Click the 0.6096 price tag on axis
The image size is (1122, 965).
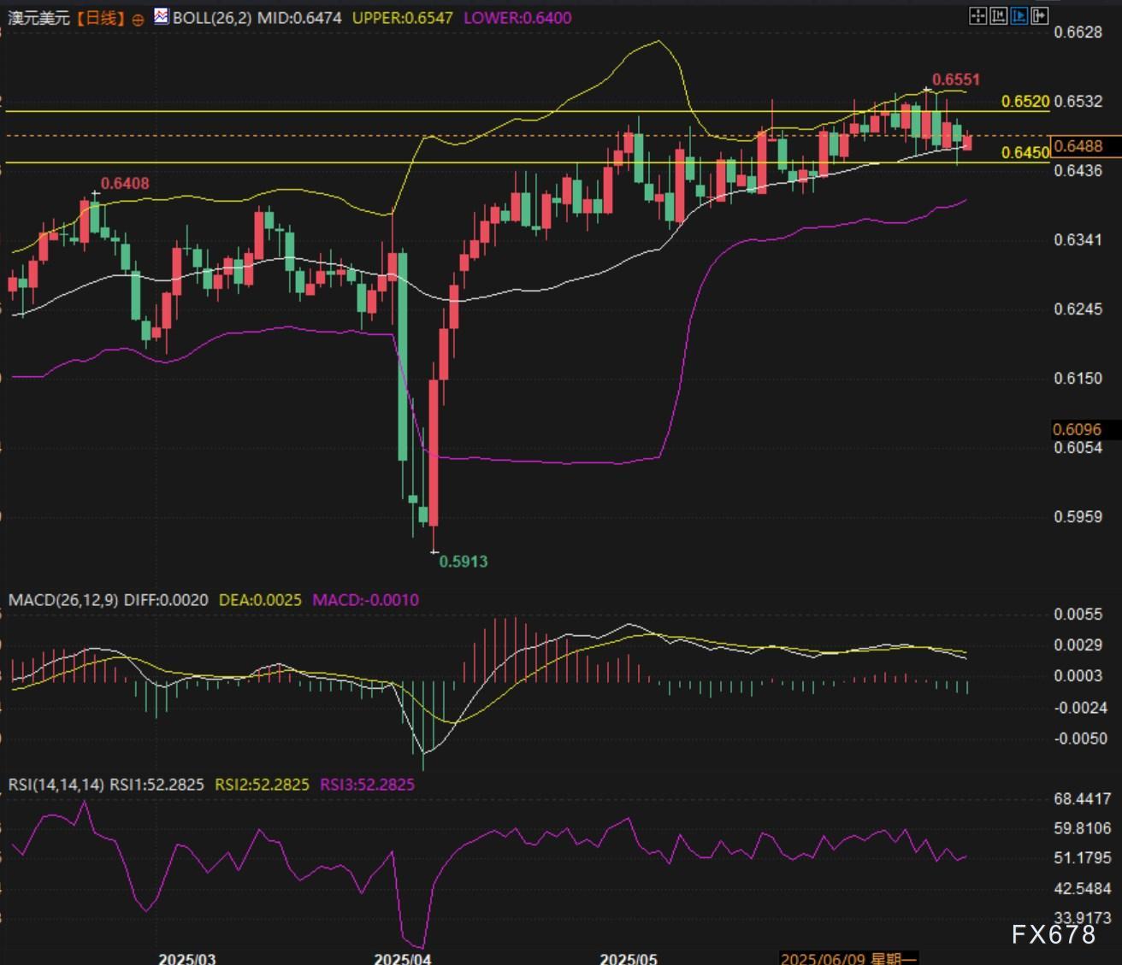pos(1077,430)
